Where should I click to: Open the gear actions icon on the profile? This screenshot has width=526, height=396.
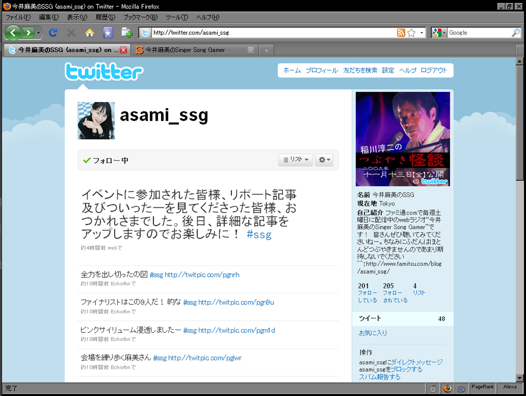[x=324, y=160]
